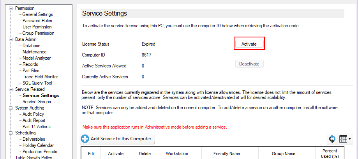Image resolution: width=358 pixels, height=159 pixels.
Task: Collapse the Service Related tree node
Action: (11, 89)
